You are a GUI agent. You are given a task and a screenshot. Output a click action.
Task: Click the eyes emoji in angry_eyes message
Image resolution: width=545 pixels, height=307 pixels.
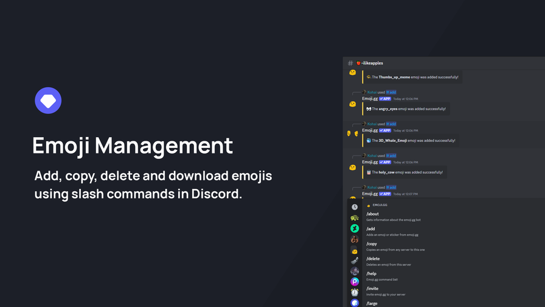pos(369,109)
